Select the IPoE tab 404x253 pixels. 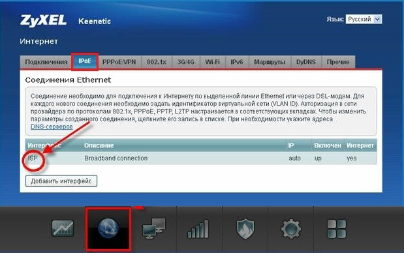(x=85, y=61)
